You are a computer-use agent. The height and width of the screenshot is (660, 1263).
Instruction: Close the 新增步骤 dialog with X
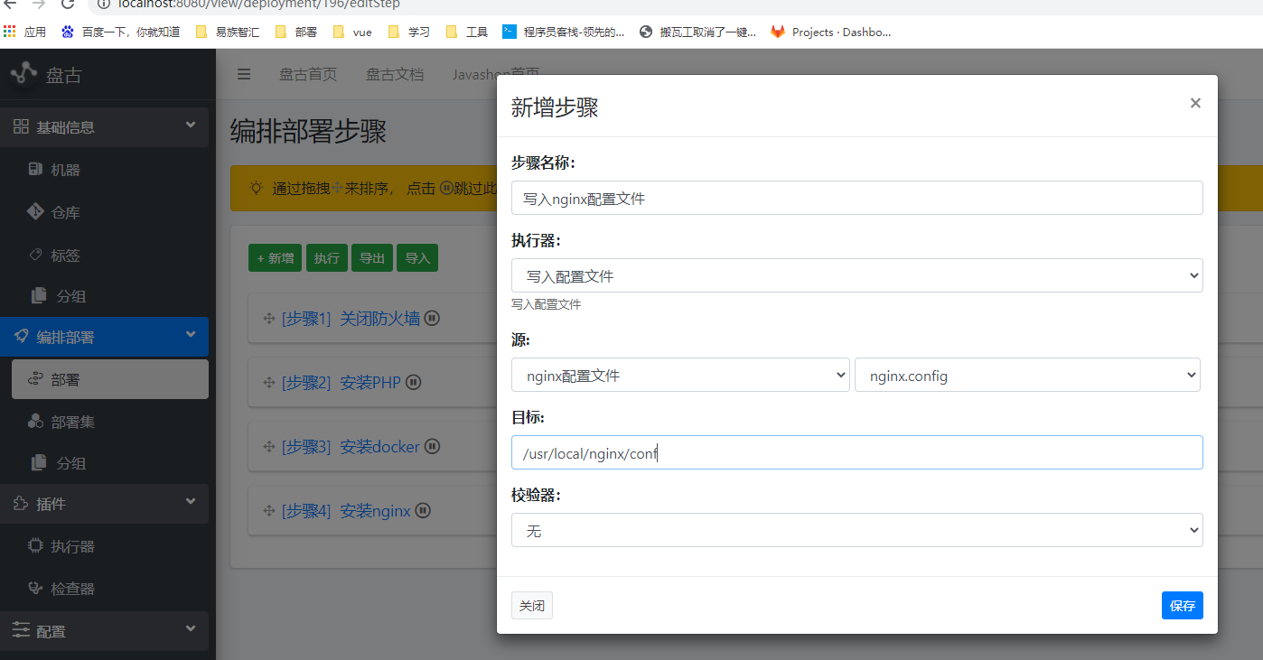(x=1195, y=103)
